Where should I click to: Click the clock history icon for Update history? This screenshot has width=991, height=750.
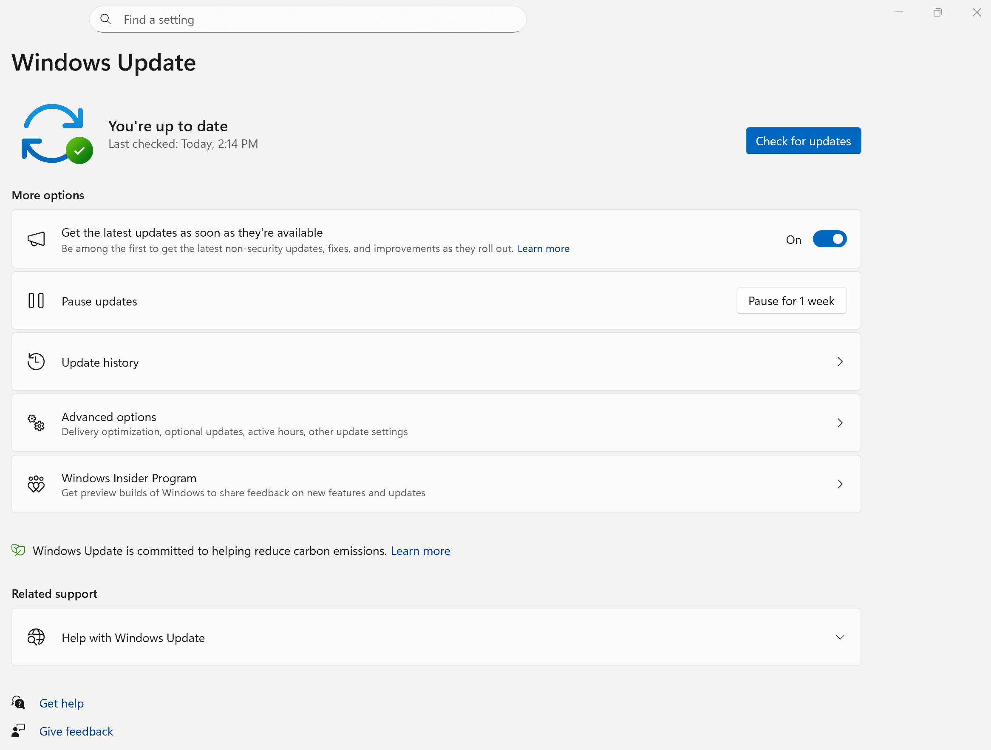(36, 361)
